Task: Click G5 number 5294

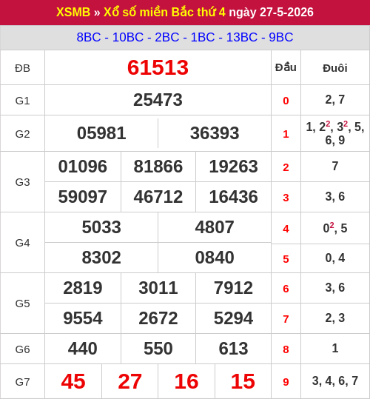Action: tap(233, 318)
